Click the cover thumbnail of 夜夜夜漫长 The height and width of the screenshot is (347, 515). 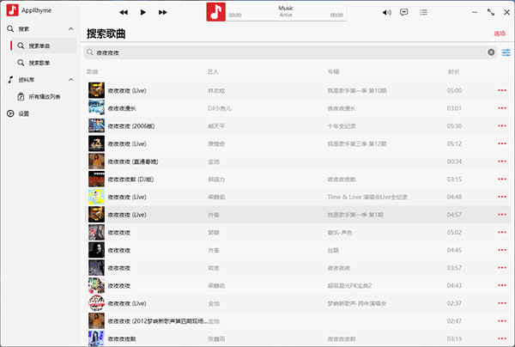point(96,108)
